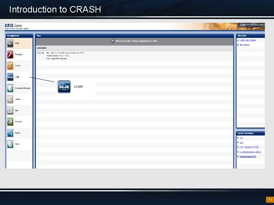Viewport: 274px width, 205px height.
Task: Launch the Share document icon
Action: point(10,144)
